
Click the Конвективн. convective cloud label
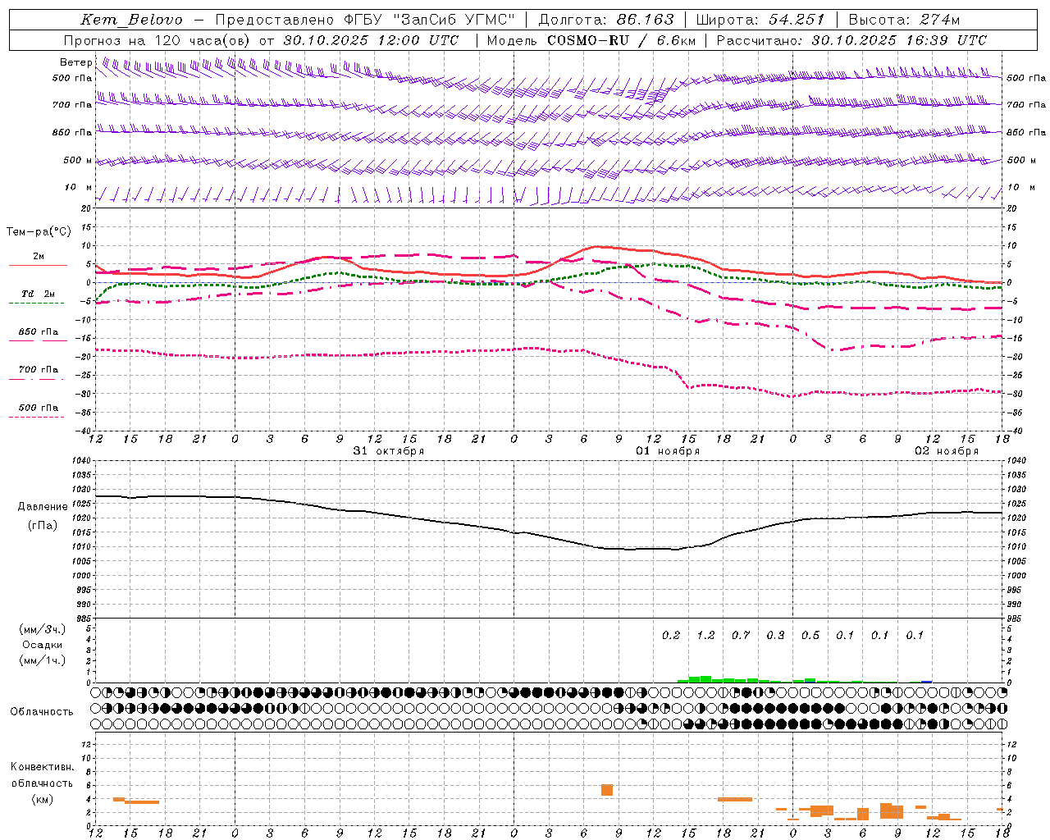click(x=42, y=767)
